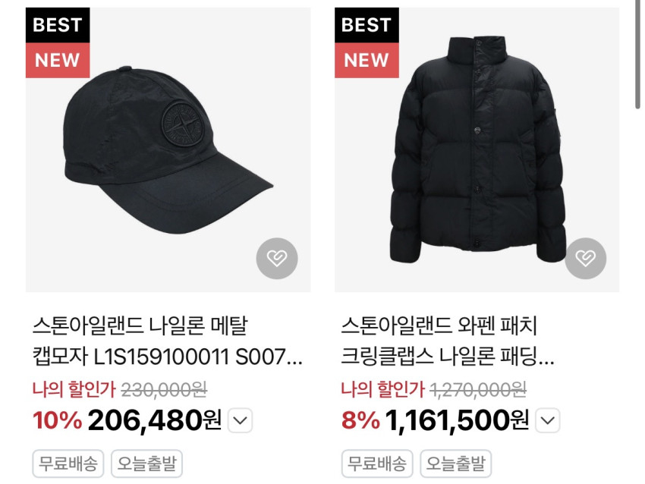Click the NEW badge on the jacket item
This screenshot has width=645, height=484.
click(x=367, y=60)
